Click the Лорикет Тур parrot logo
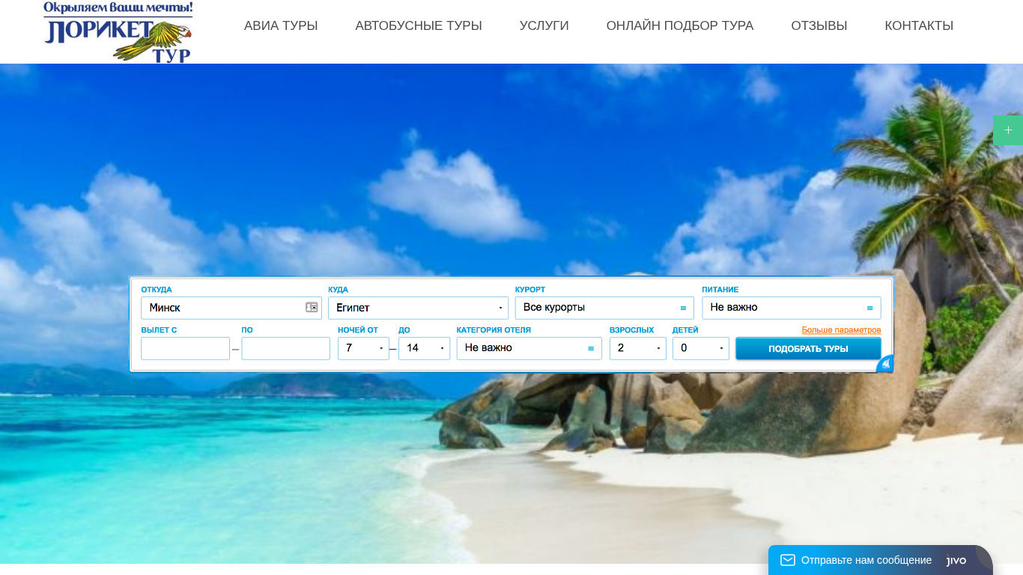 118,31
